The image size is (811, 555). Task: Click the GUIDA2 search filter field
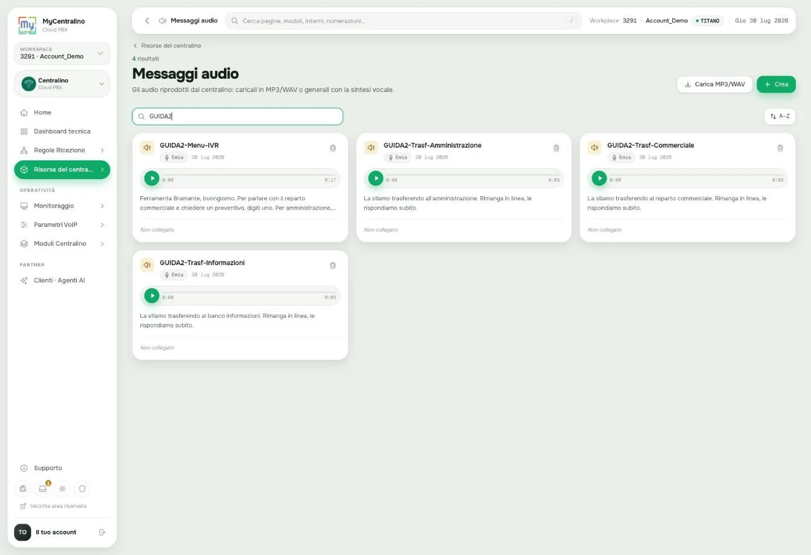tap(237, 116)
